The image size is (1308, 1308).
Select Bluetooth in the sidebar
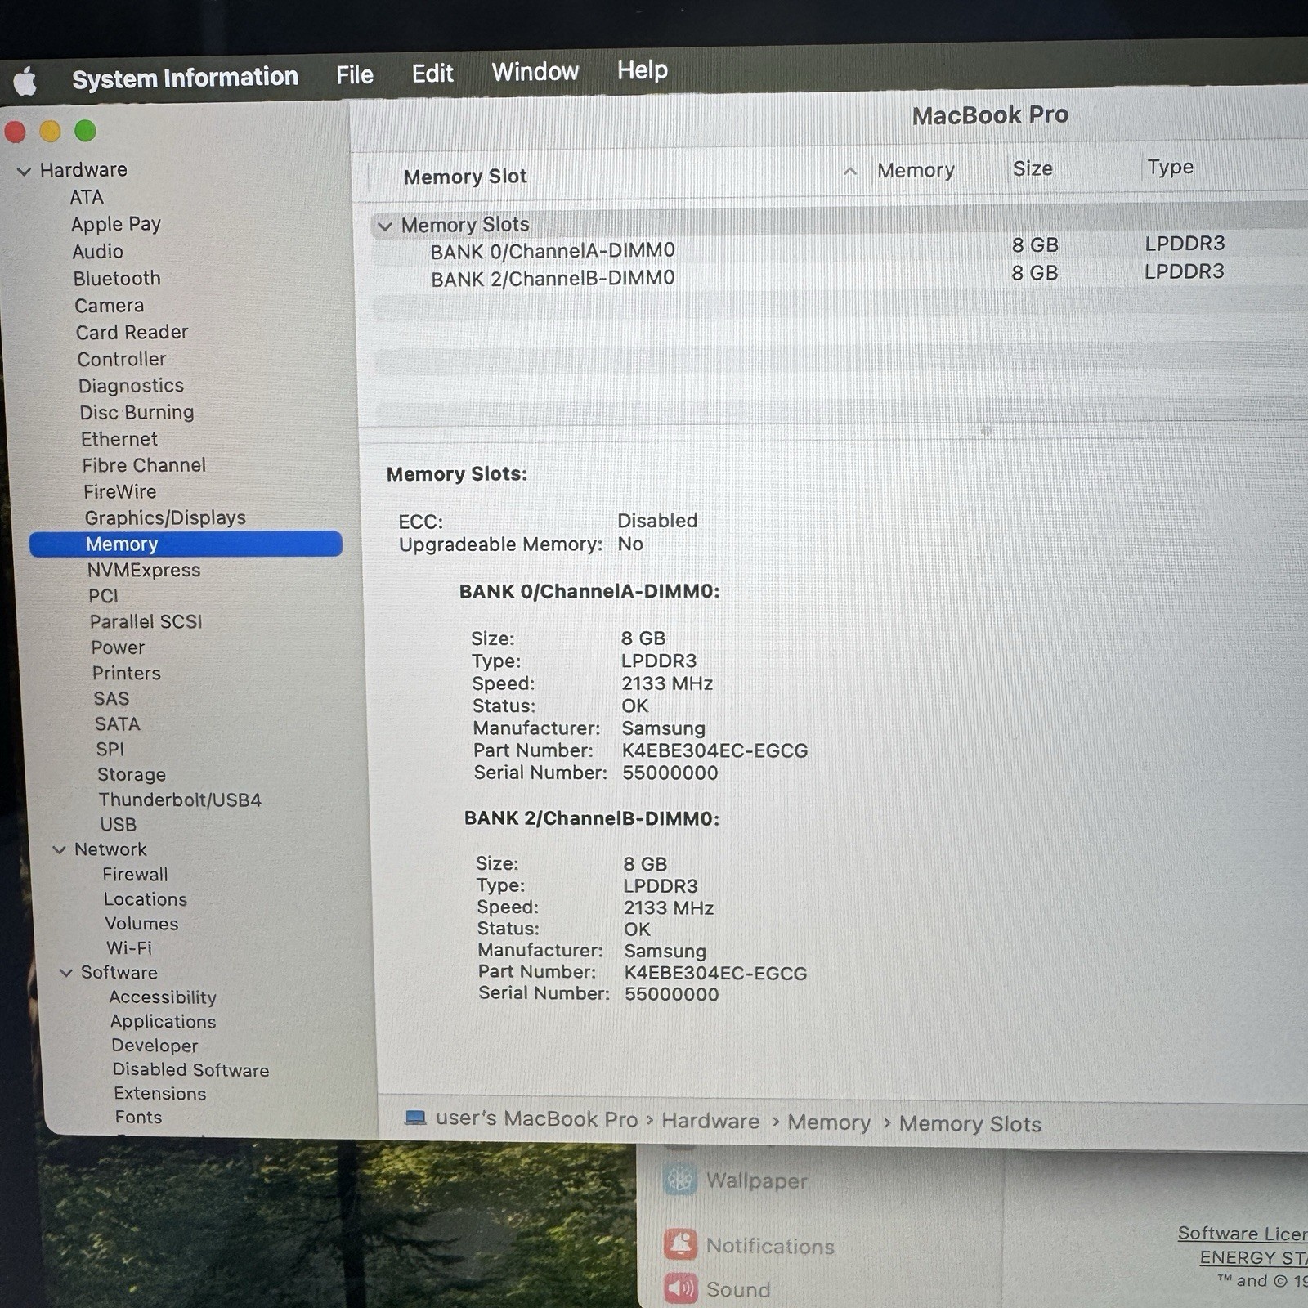pos(117,279)
